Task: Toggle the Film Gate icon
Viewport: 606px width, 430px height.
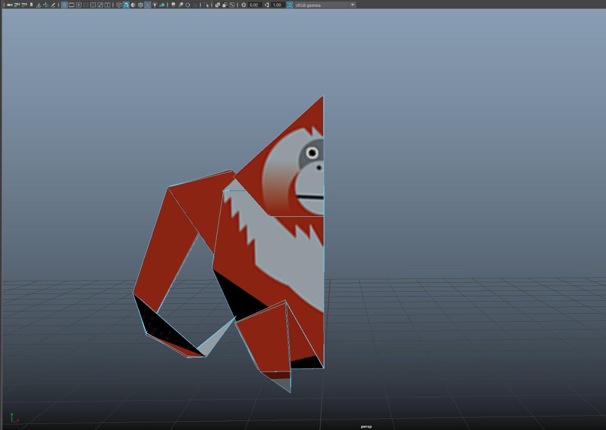Action: (x=71, y=5)
